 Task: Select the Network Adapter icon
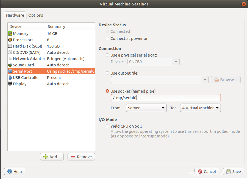[x=10, y=58]
